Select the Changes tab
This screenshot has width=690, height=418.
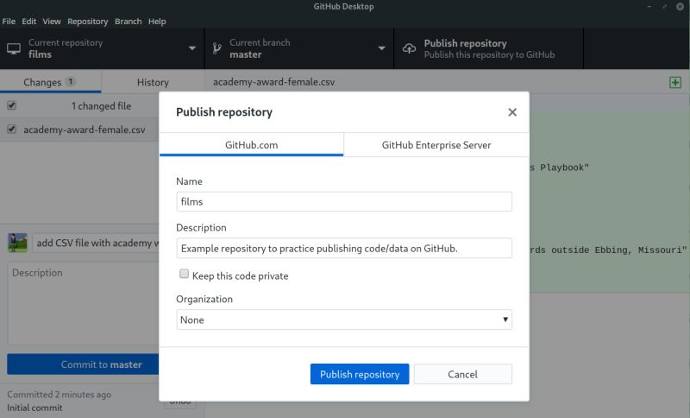pyautogui.click(x=50, y=82)
